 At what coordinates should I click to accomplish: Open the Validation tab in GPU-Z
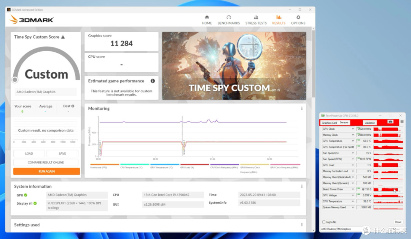(370, 123)
